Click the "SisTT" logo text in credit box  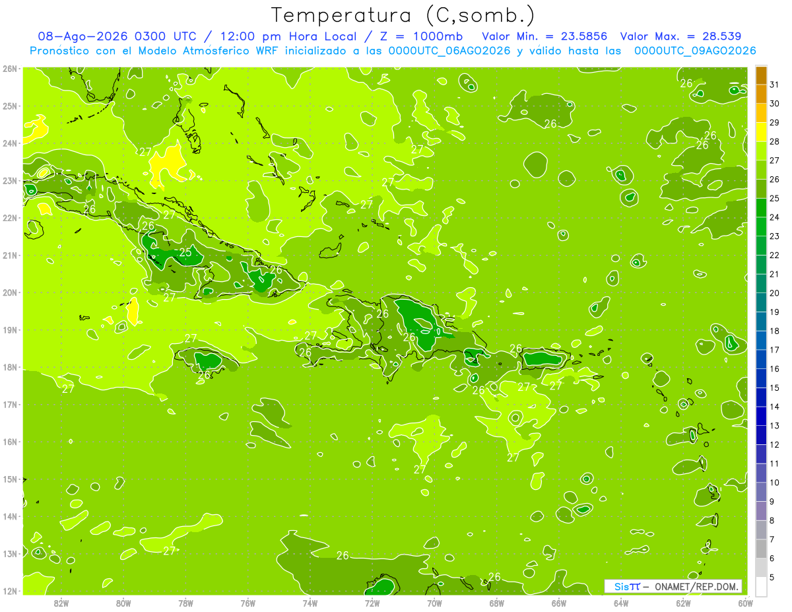(627, 586)
